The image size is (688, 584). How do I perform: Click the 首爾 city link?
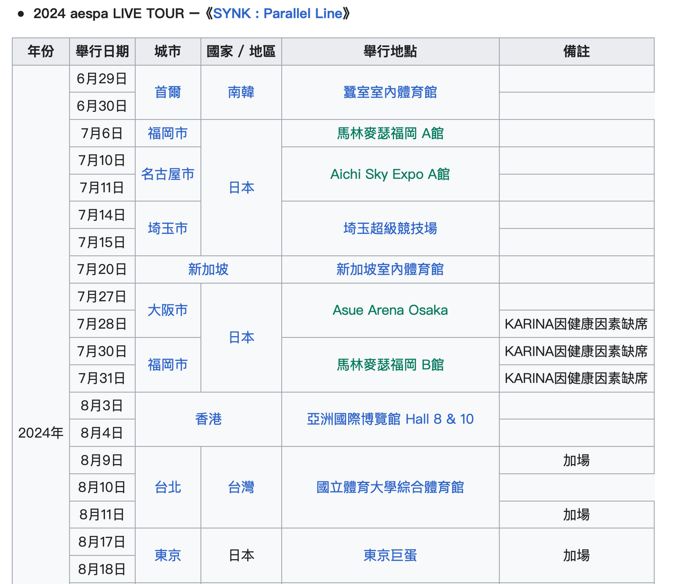coord(167,92)
